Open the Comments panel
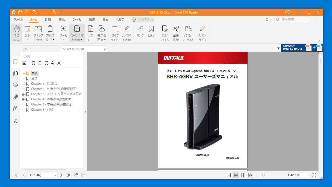The image size is (332, 187). tap(15, 85)
